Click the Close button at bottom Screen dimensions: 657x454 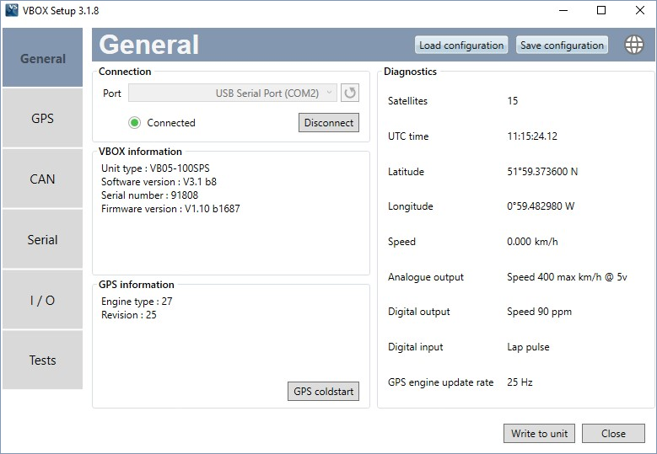[613, 434]
